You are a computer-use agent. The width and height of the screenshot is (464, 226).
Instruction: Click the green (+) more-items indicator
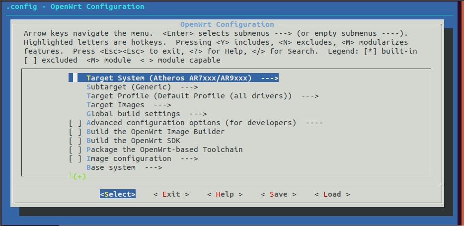[79, 177]
